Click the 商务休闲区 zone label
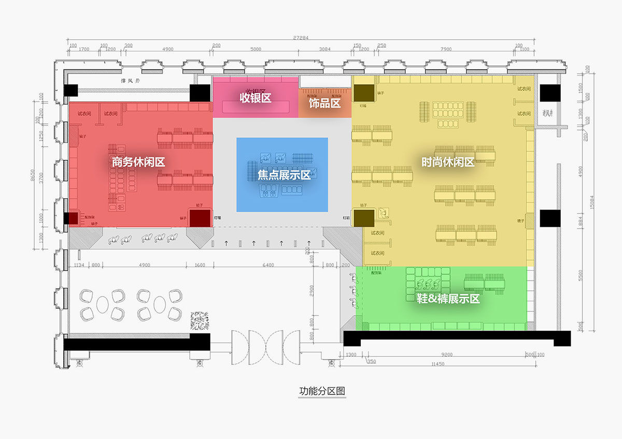This screenshot has height=439, width=622. pyautogui.click(x=138, y=162)
